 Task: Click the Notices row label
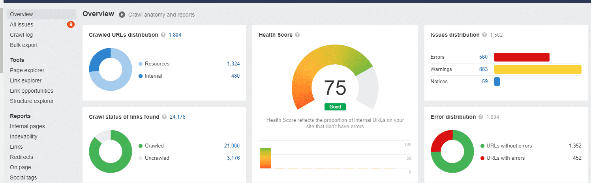(439, 81)
